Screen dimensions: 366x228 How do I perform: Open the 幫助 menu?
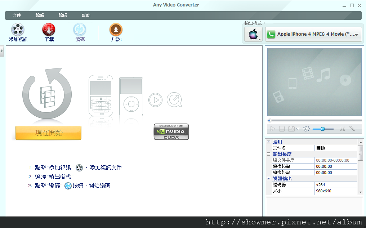86,15
